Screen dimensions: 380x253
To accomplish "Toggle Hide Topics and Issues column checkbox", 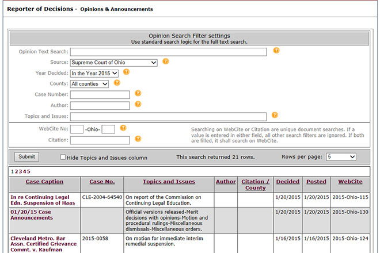I will coord(63,157).
